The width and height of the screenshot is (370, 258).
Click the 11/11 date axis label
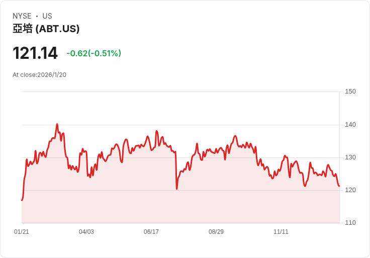pyautogui.click(x=281, y=232)
